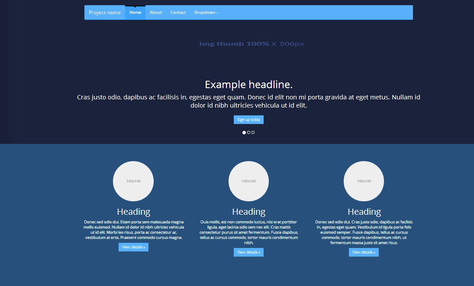Click the 'Cras justo odio, dapibus' carousel caption
474x286 pixels.
(x=248, y=101)
